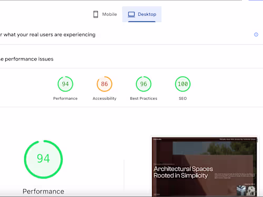Jump to Best Practices via its text label
263x197 pixels.
click(x=144, y=98)
